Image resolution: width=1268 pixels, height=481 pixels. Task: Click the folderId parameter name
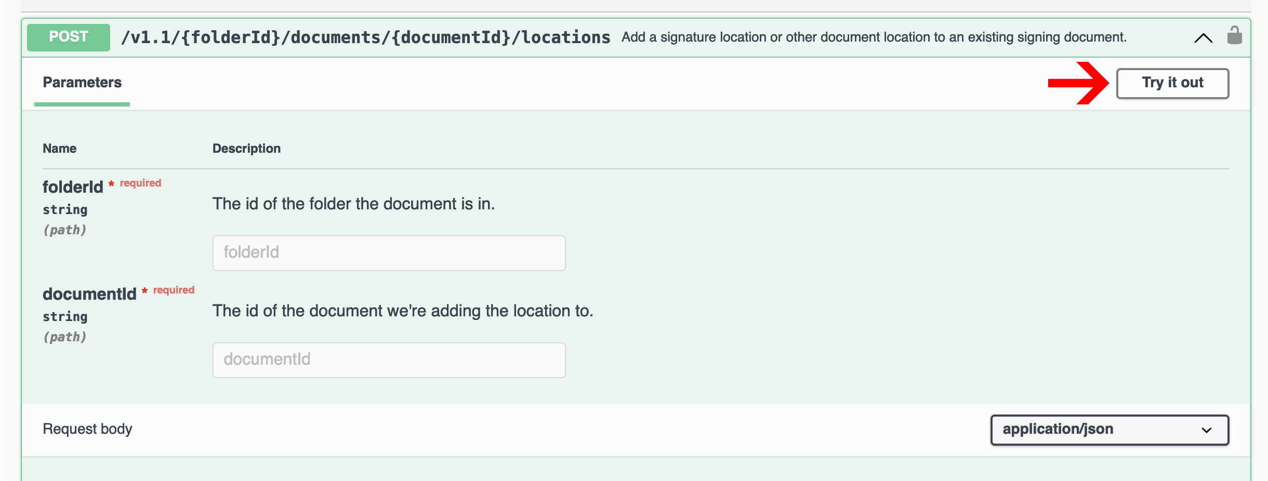pyautogui.click(x=73, y=186)
